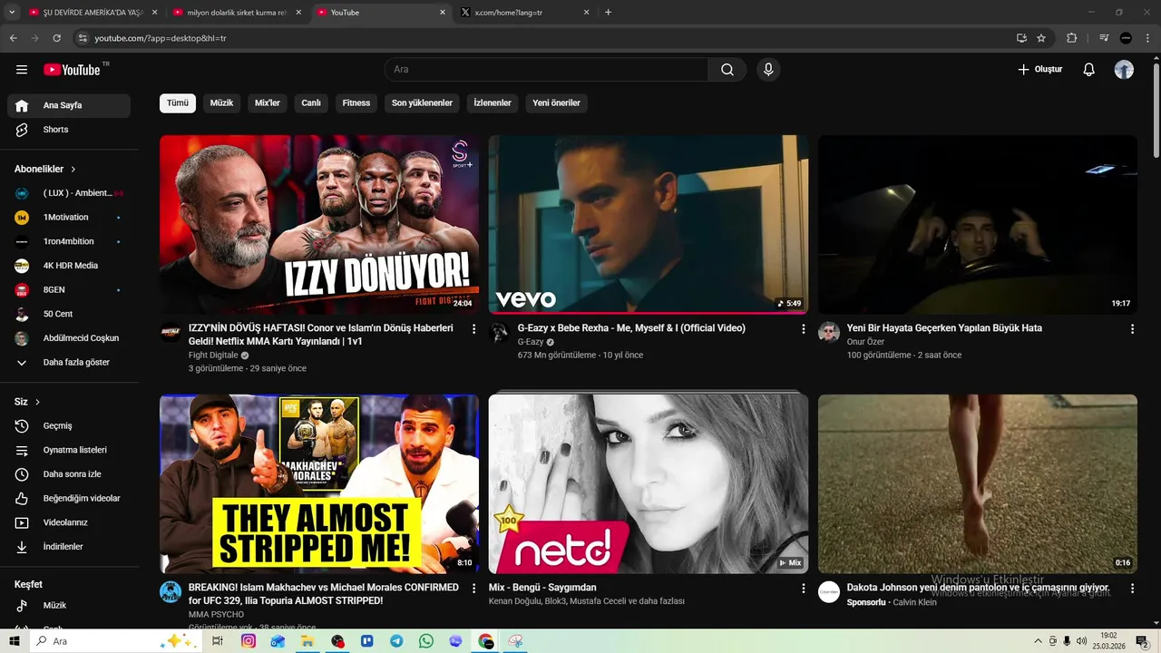The height and width of the screenshot is (653, 1161).
Task: Open more options for Dakota Johnson ad
Action: click(x=1132, y=589)
